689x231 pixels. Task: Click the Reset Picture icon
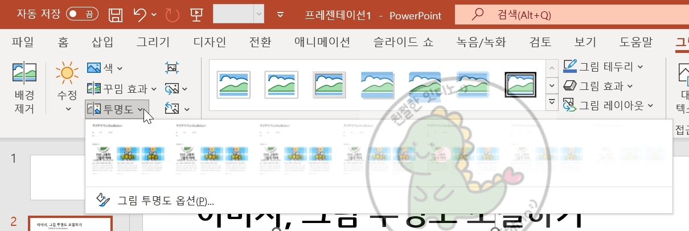click(171, 108)
